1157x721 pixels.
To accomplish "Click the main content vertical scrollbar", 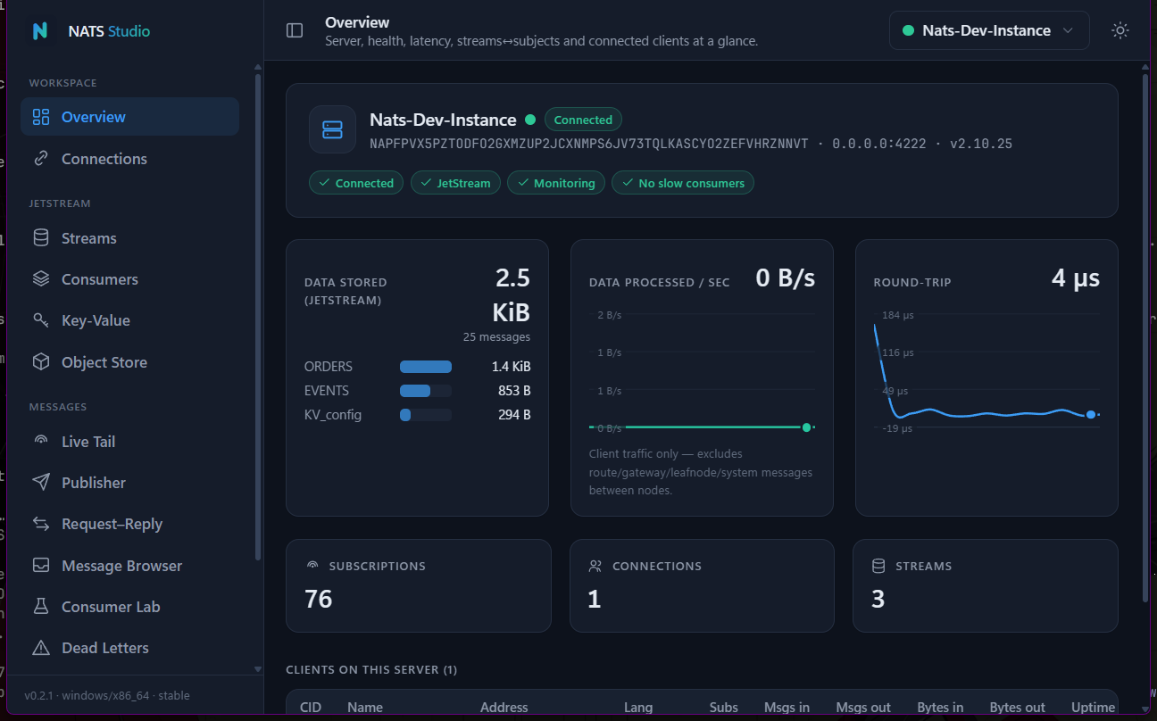I will [x=1145, y=336].
